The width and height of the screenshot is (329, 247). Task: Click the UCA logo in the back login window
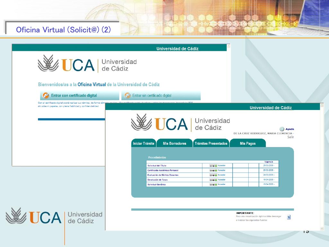click(87, 64)
